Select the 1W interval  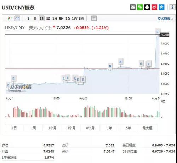[75, 18]
